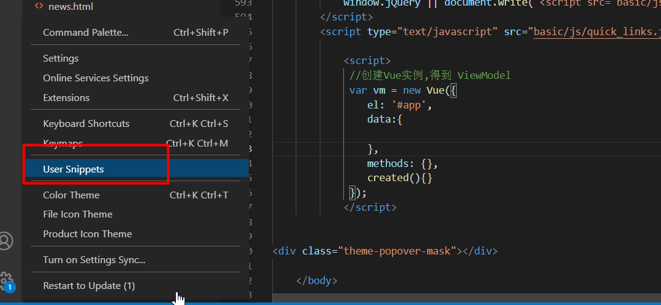This screenshot has width=661, height=305.
Task: Open the Accounts icon in activity bar
Action: coord(6,241)
